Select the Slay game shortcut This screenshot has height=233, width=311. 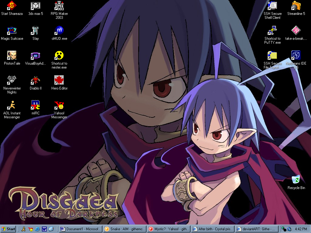pos(36,31)
